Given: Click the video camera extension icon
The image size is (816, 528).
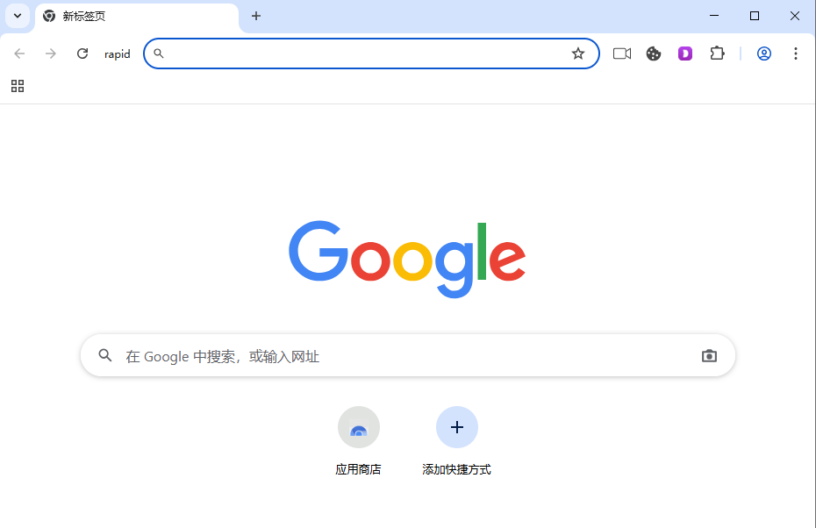Looking at the screenshot, I should pos(622,54).
